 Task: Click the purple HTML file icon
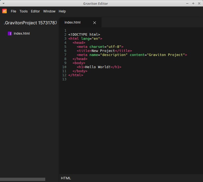[x=10, y=34]
